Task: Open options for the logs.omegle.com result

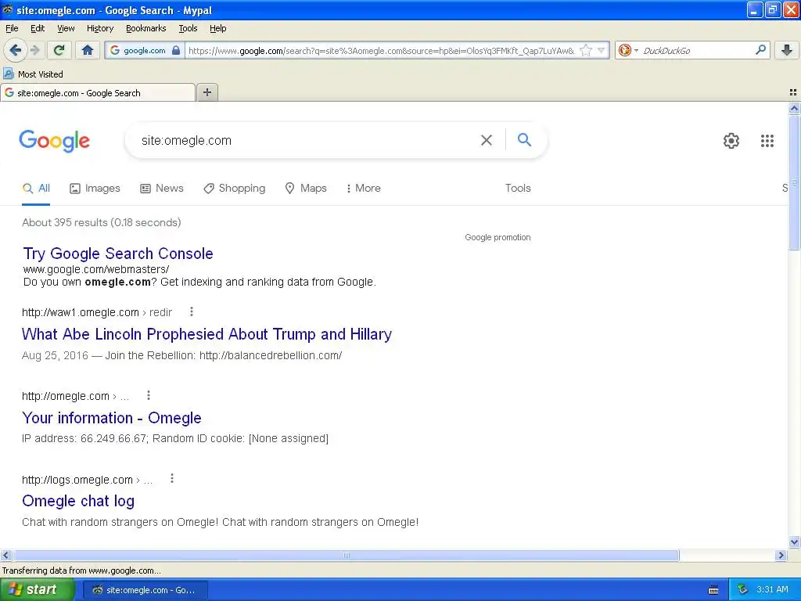Action: coord(172,478)
